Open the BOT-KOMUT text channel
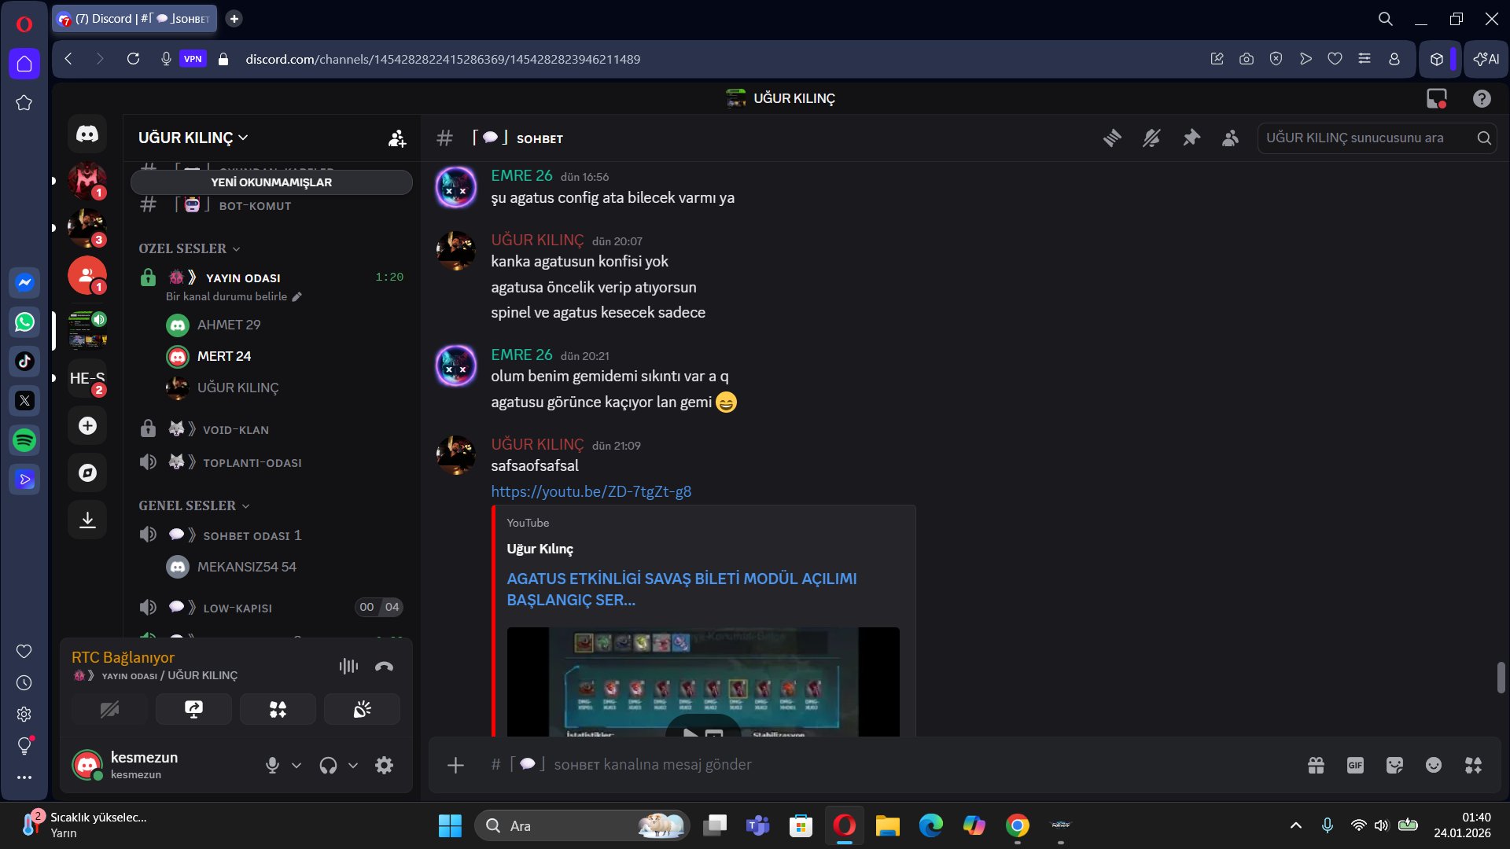The image size is (1510, 849). point(271,206)
